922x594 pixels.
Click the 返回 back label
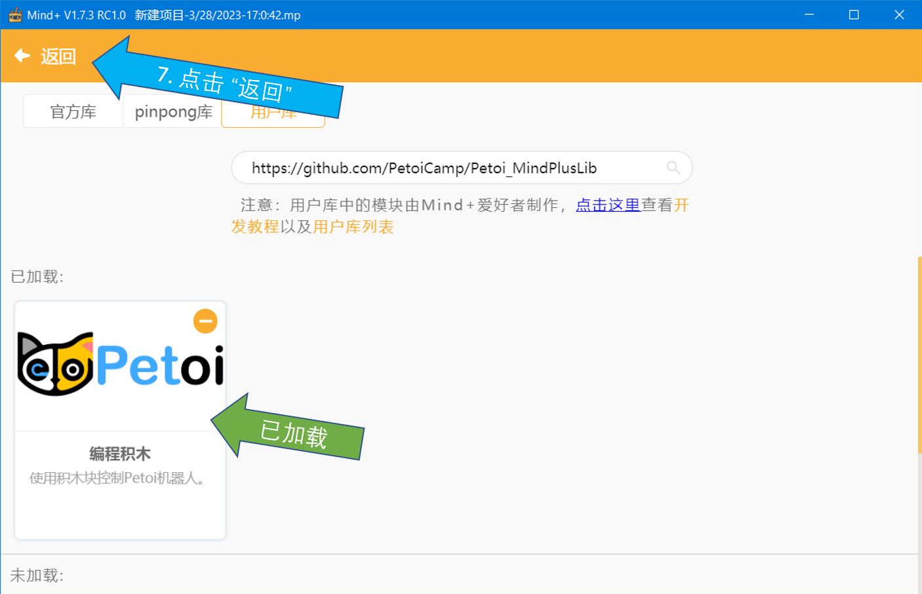pos(58,56)
